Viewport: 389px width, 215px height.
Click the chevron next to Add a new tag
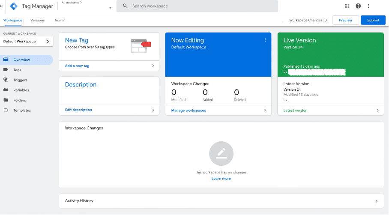[153, 66]
